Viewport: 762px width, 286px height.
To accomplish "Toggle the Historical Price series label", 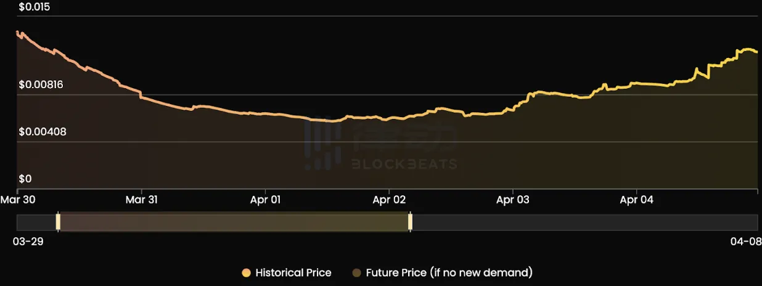I will (x=293, y=272).
